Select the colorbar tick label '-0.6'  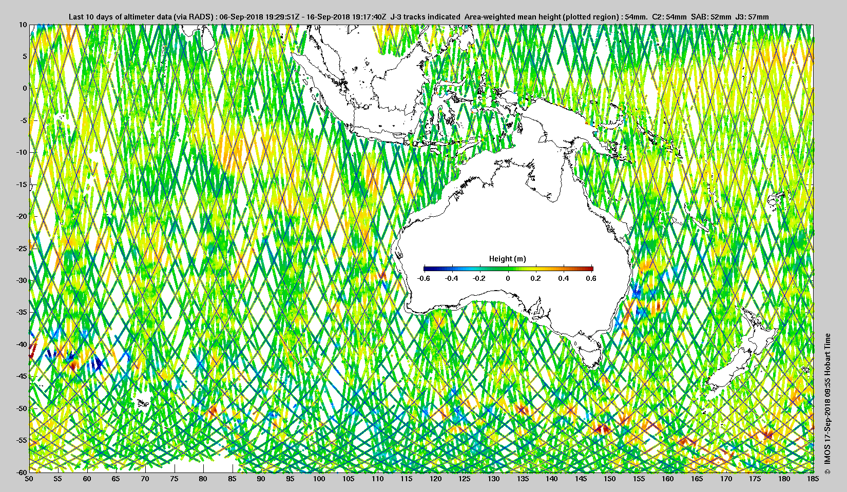[x=423, y=278]
